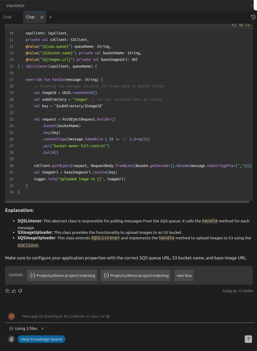Click the orange StackSpot AI logo
This screenshot has height=351, width=257.
[x=11, y=316]
